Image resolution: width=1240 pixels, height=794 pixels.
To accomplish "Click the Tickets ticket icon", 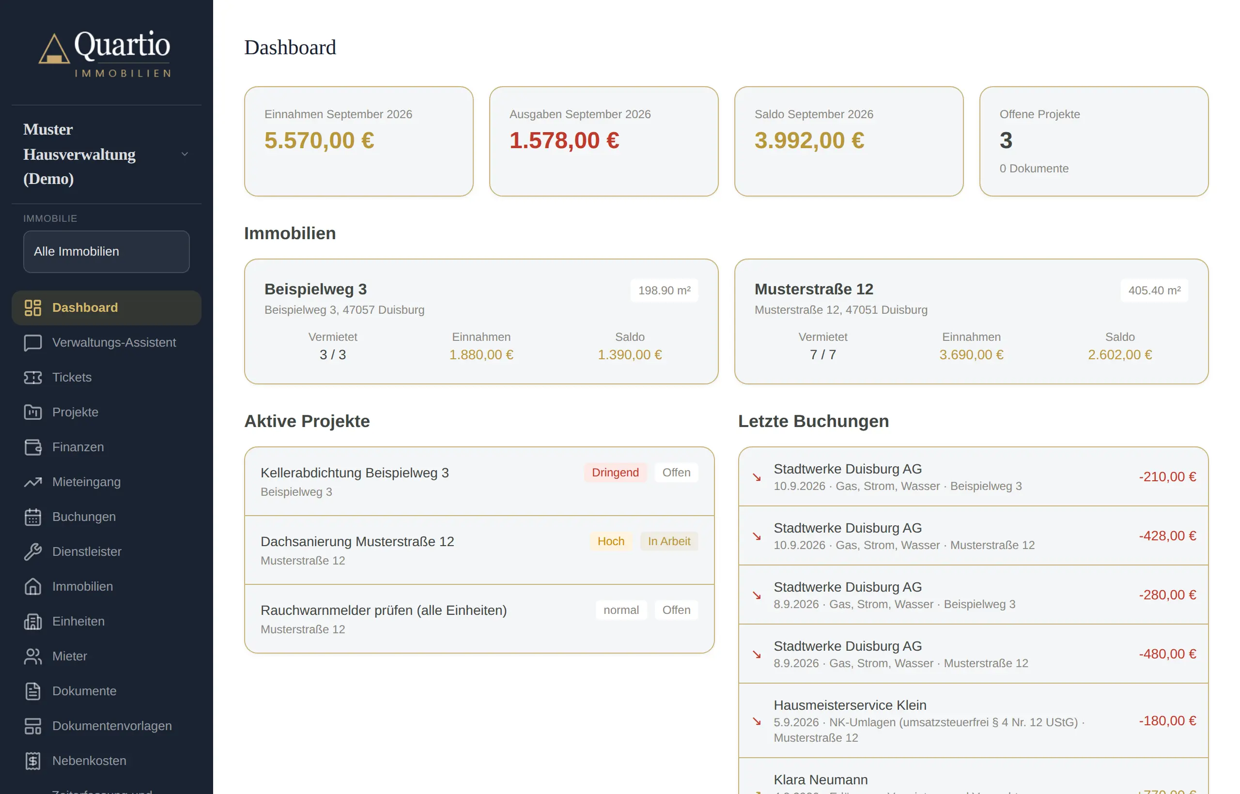I will click(x=32, y=378).
